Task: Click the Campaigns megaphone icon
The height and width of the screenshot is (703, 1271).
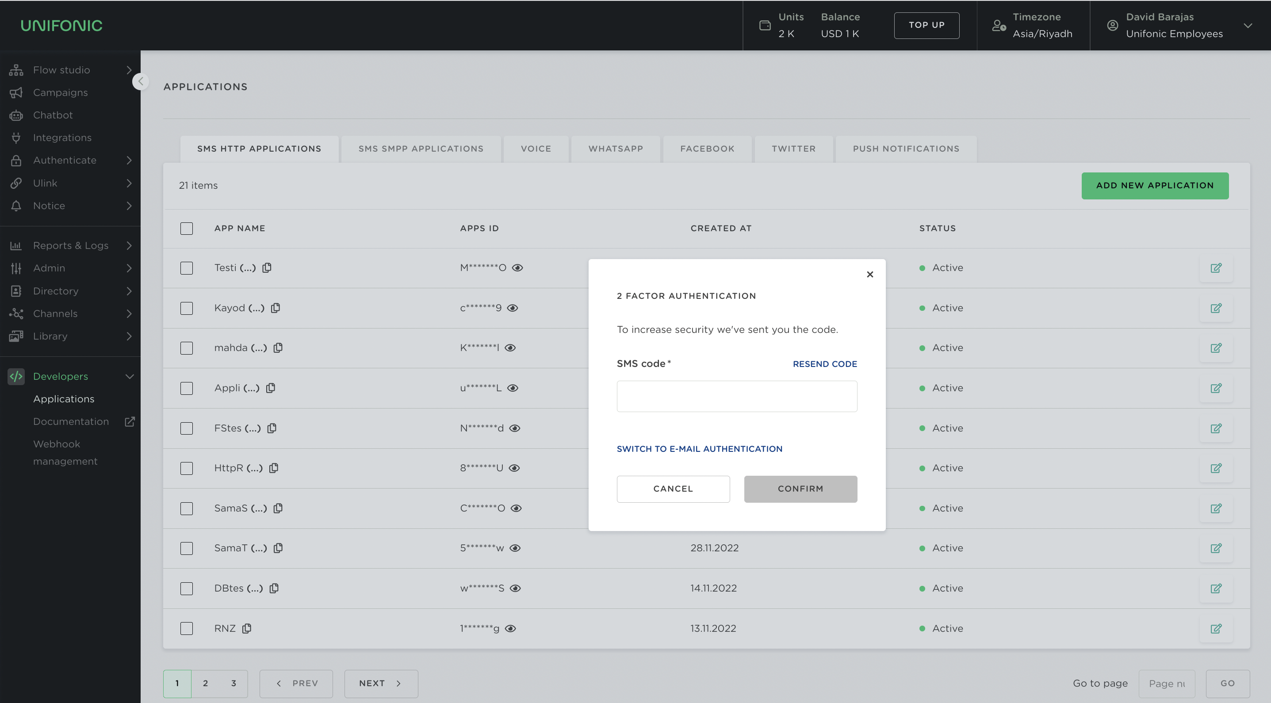Action: tap(16, 92)
